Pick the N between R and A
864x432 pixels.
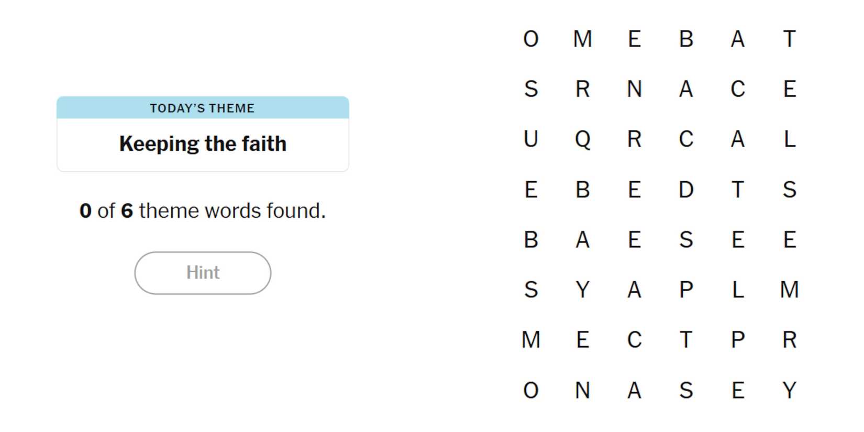tap(634, 89)
